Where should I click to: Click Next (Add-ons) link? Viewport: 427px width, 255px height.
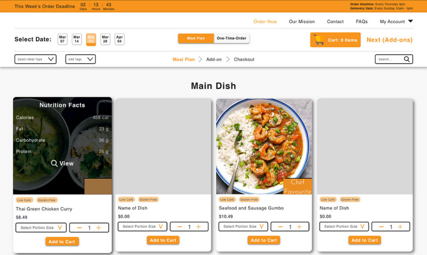pyautogui.click(x=390, y=40)
